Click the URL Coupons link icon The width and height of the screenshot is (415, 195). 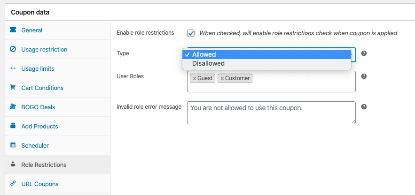[13, 184]
